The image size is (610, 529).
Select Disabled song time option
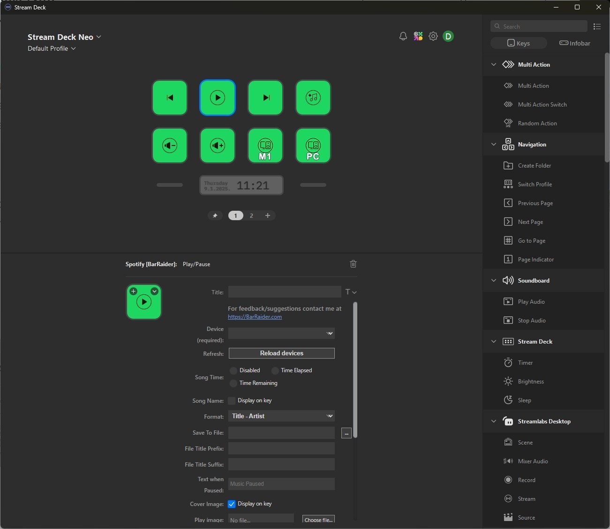[233, 371]
